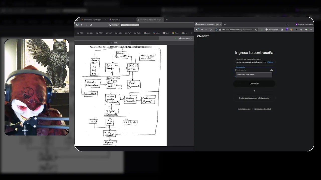Open the Firefox hamburger menu in private window
This screenshot has width=321, height=180.
(x=311, y=29)
